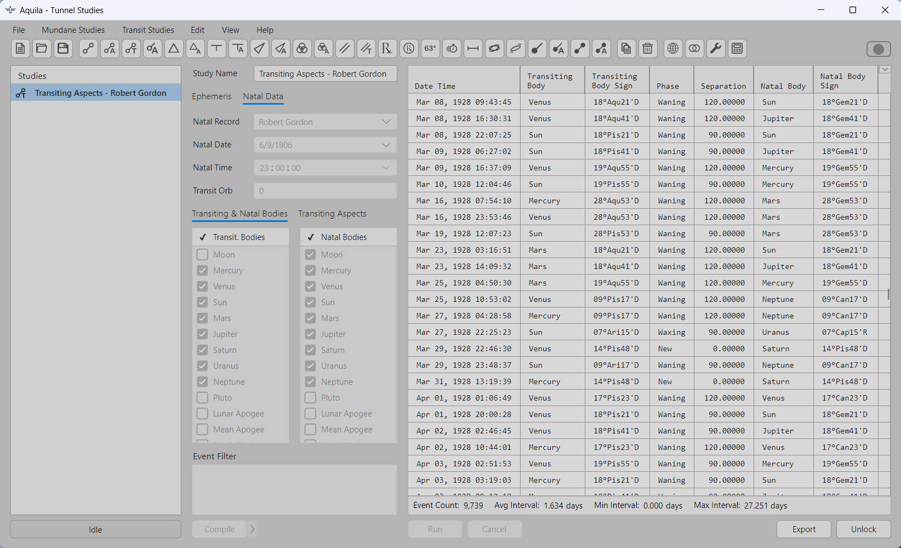
Task: Open the Help menu
Action: [265, 30]
